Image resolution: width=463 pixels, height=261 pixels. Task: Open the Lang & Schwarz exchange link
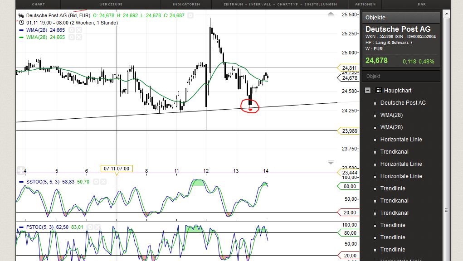pos(394,43)
